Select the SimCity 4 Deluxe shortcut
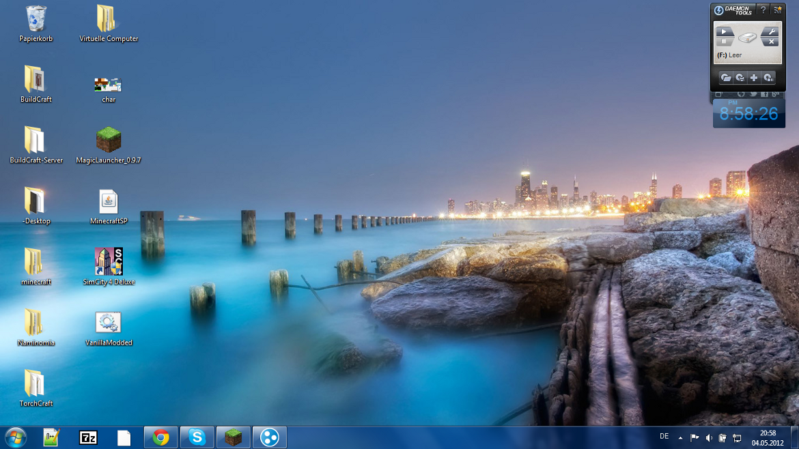Screen dimensions: 799x449 coord(108,262)
